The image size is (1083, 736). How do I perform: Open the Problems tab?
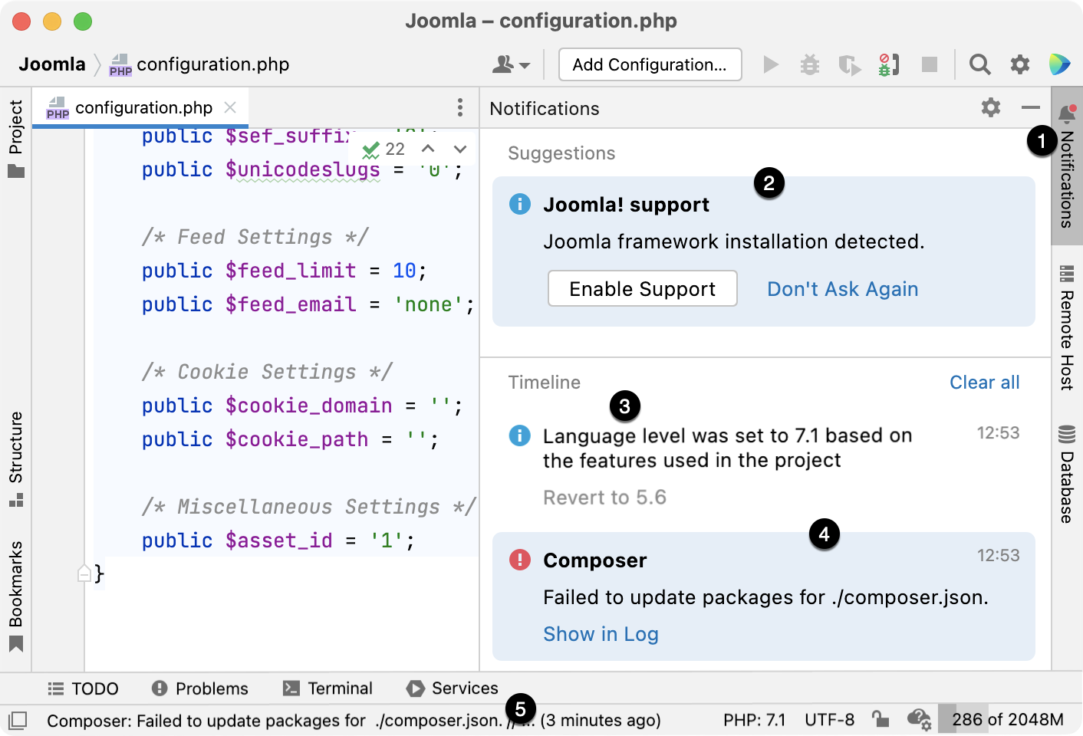coord(199,688)
